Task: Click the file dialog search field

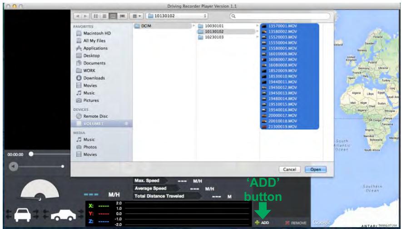Action: click(280, 16)
